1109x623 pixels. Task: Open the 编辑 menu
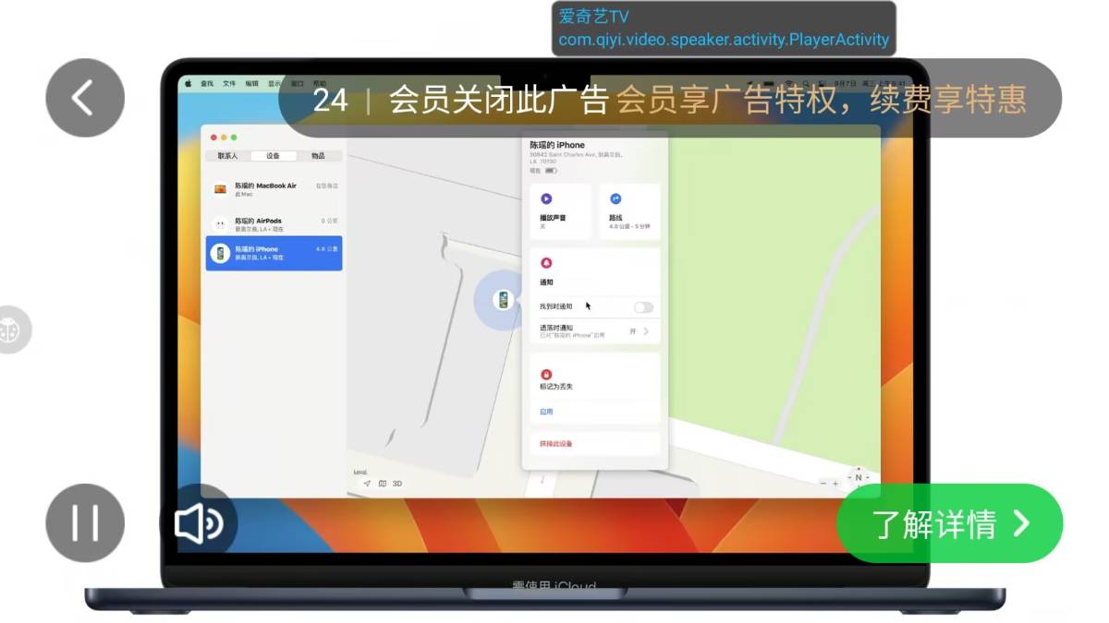coord(251,83)
